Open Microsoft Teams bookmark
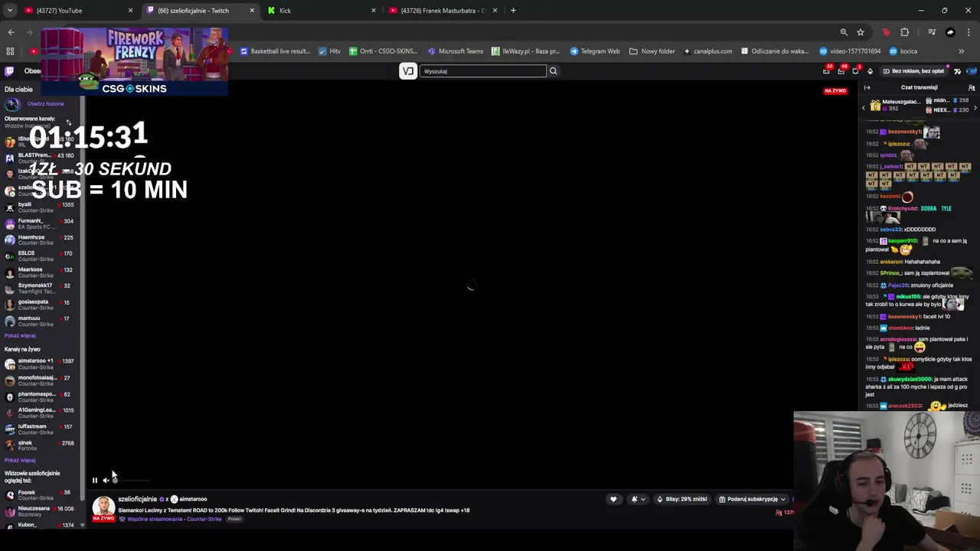 tap(456, 51)
